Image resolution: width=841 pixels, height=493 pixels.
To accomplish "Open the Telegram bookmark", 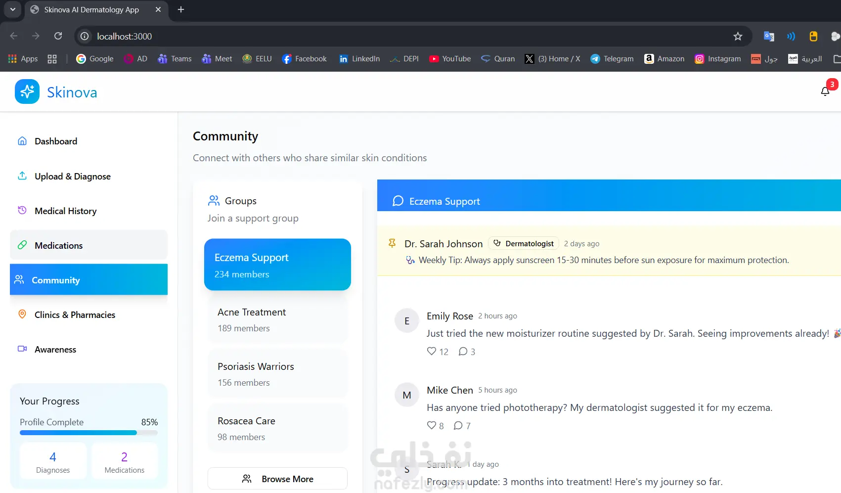I will (612, 59).
